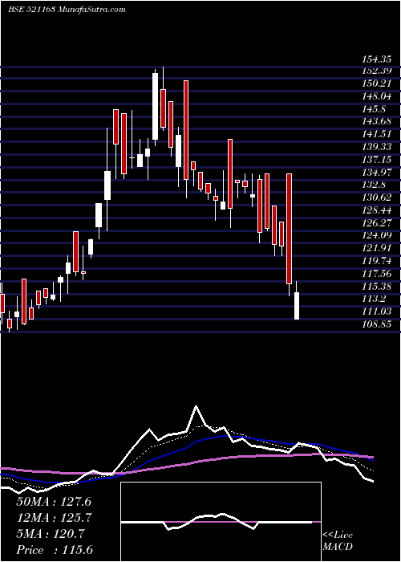Click the 119.74 price level label
The width and height of the screenshot is (401, 562).
click(375, 261)
